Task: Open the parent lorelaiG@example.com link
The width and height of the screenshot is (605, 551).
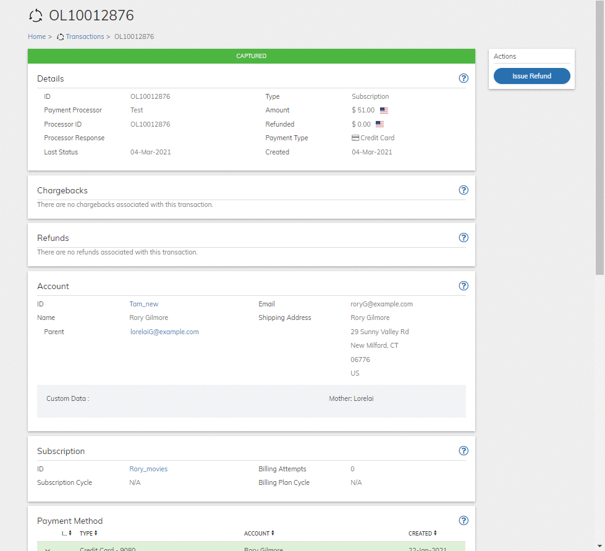Action: (x=164, y=332)
